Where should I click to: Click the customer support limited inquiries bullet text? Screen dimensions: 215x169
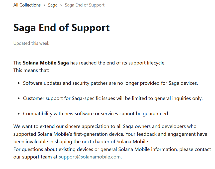point(113,98)
